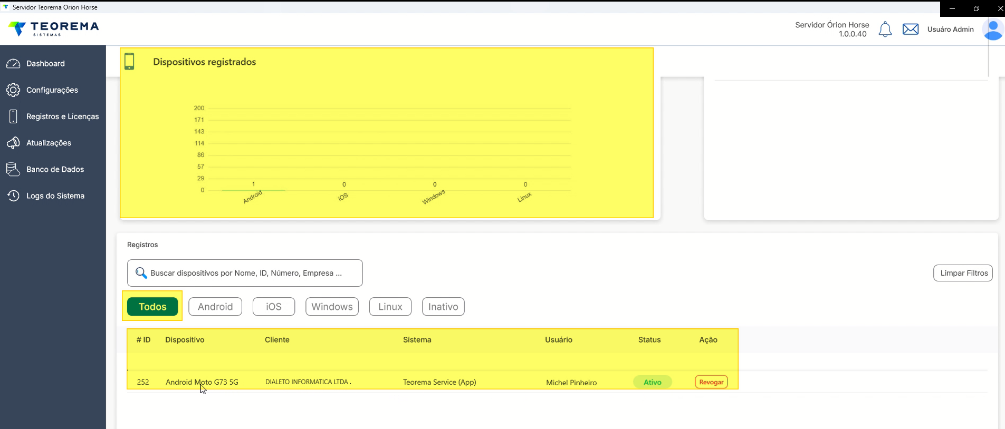The image size is (1005, 429).
Task: Click the green device icon beside Dispositivos registrados
Action: click(129, 62)
